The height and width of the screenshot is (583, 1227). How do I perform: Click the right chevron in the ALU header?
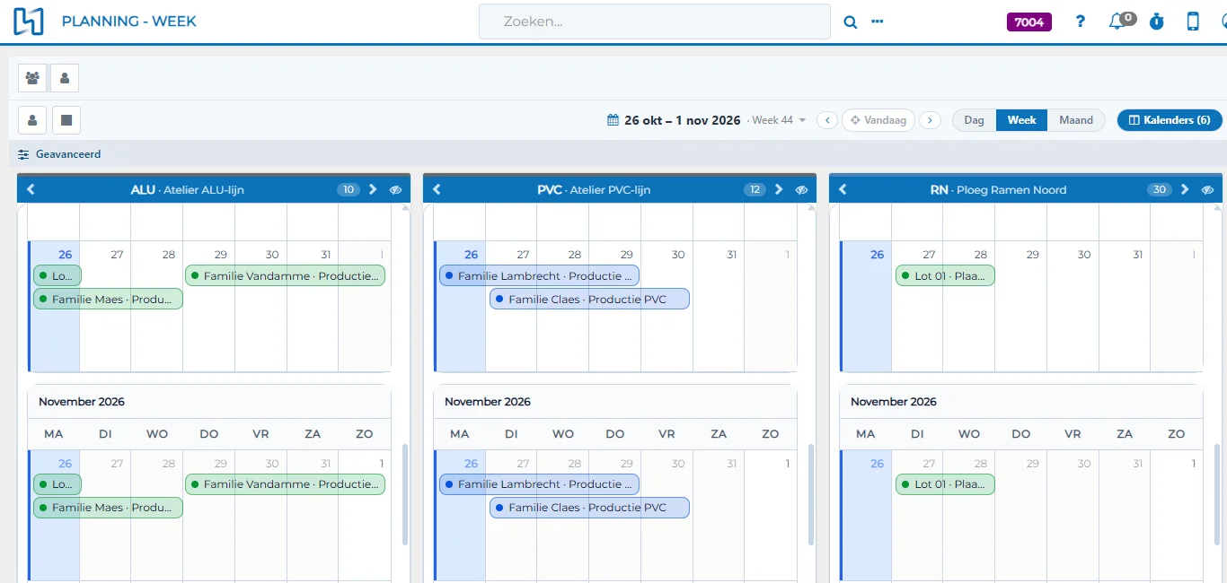tap(373, 189)
